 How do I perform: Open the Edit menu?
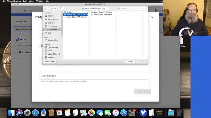[x=25, y=1]
